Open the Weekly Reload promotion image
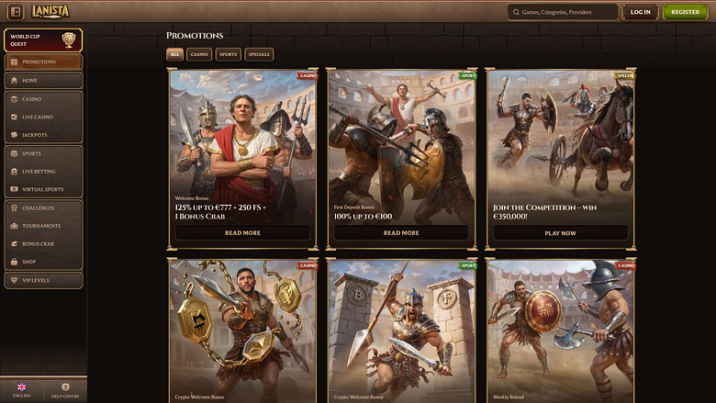The image size is (716, 403). click(560, 330)
